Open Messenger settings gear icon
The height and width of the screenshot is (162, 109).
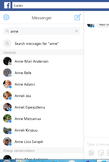pyautogui.click(x=6, y=17)
